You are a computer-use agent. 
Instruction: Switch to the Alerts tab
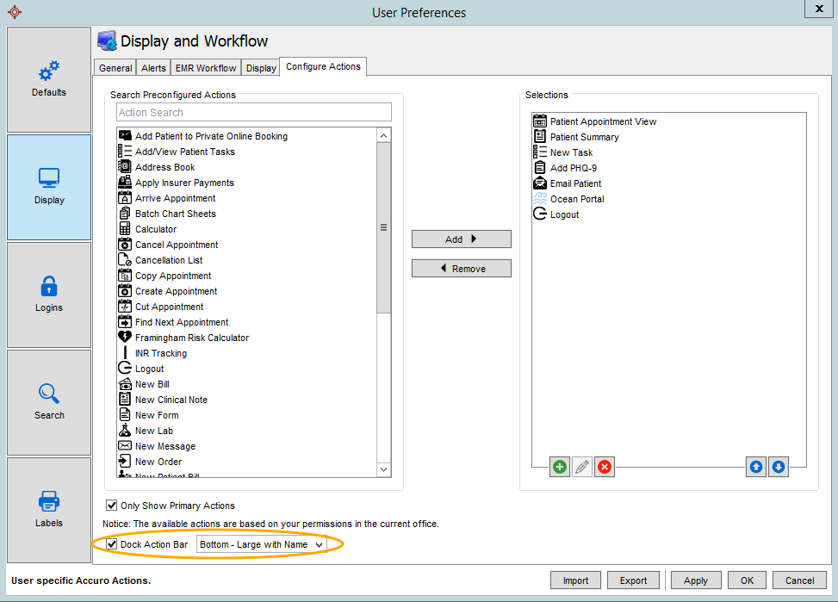click(153, 68)
